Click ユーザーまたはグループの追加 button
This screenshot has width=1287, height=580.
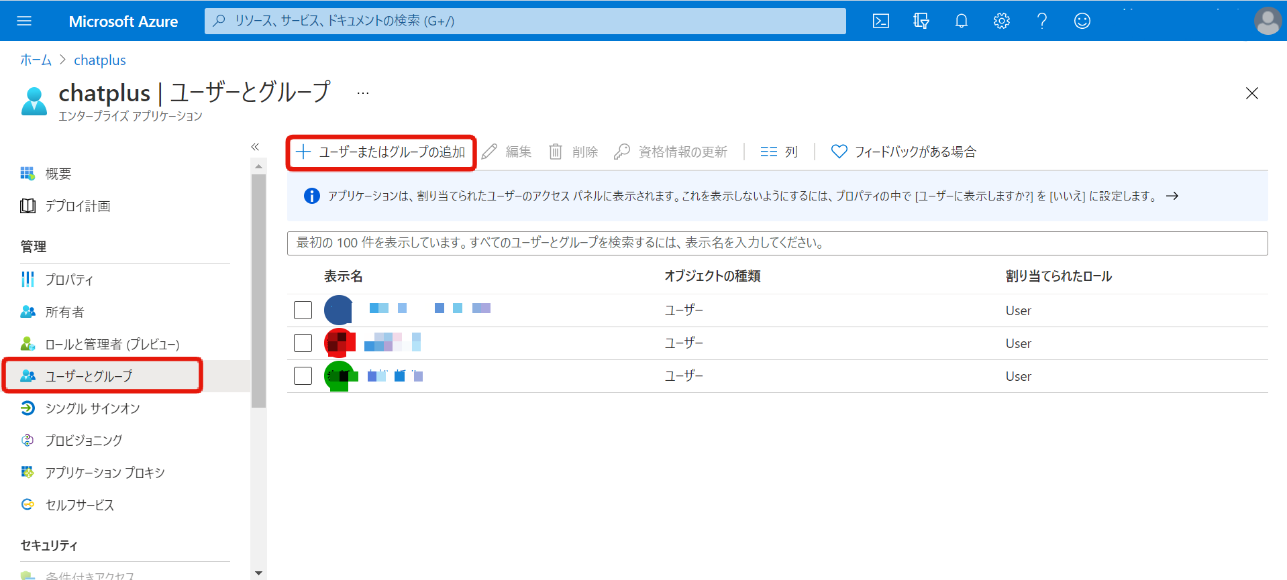click(x=380, y=152)
